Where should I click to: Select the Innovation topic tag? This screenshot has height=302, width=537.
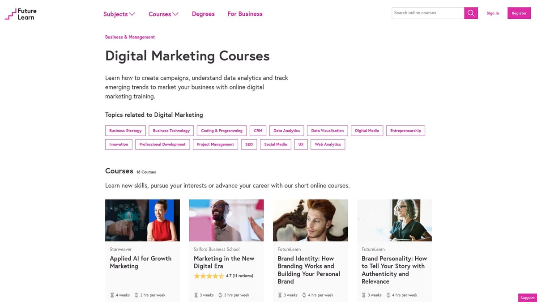(x=119, y=145)
